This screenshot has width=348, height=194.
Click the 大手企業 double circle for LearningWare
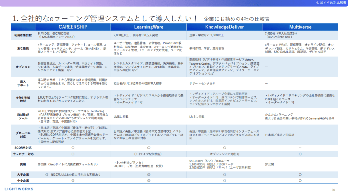pos(149,175)
